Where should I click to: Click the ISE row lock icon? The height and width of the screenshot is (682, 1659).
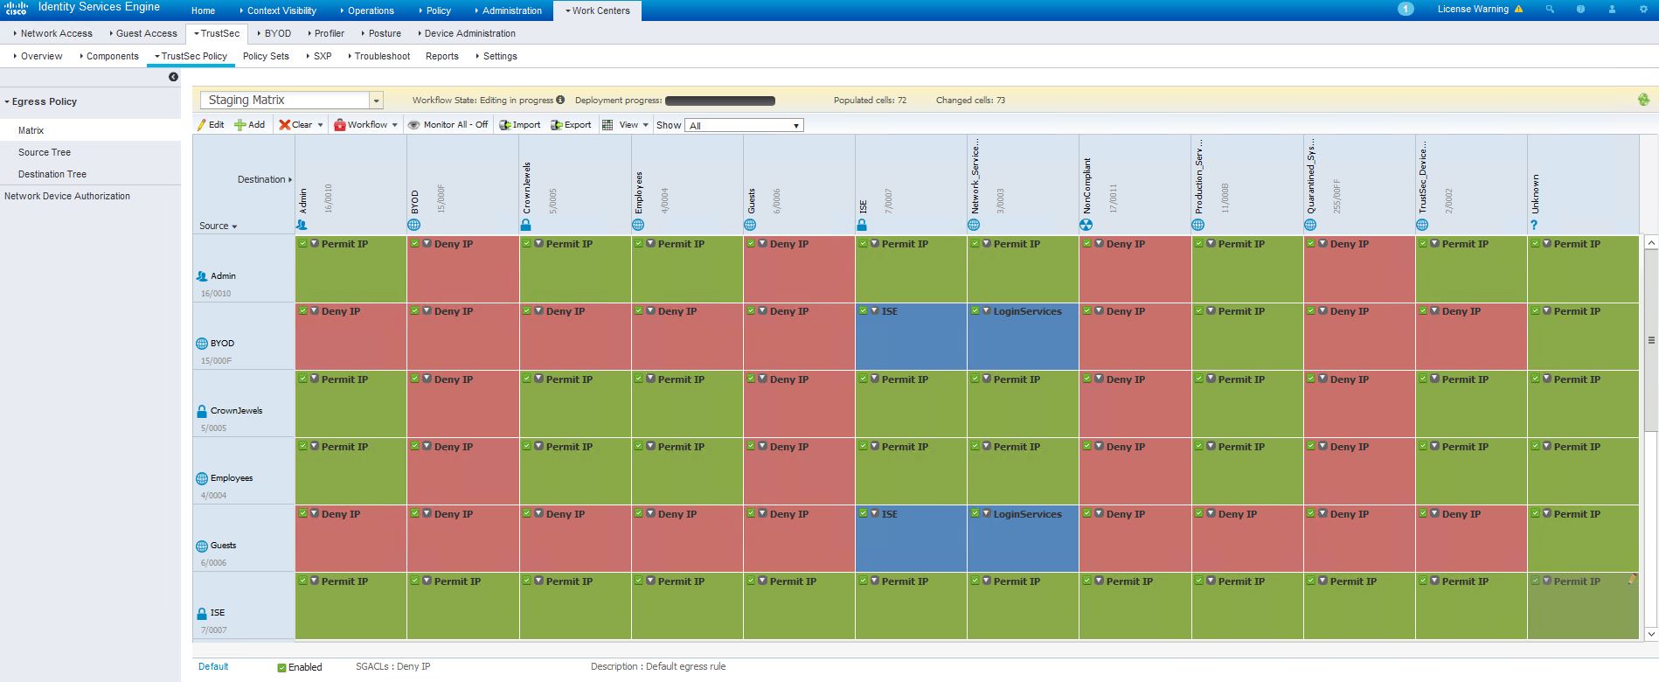pyautogui.click(x=202, y=613)
